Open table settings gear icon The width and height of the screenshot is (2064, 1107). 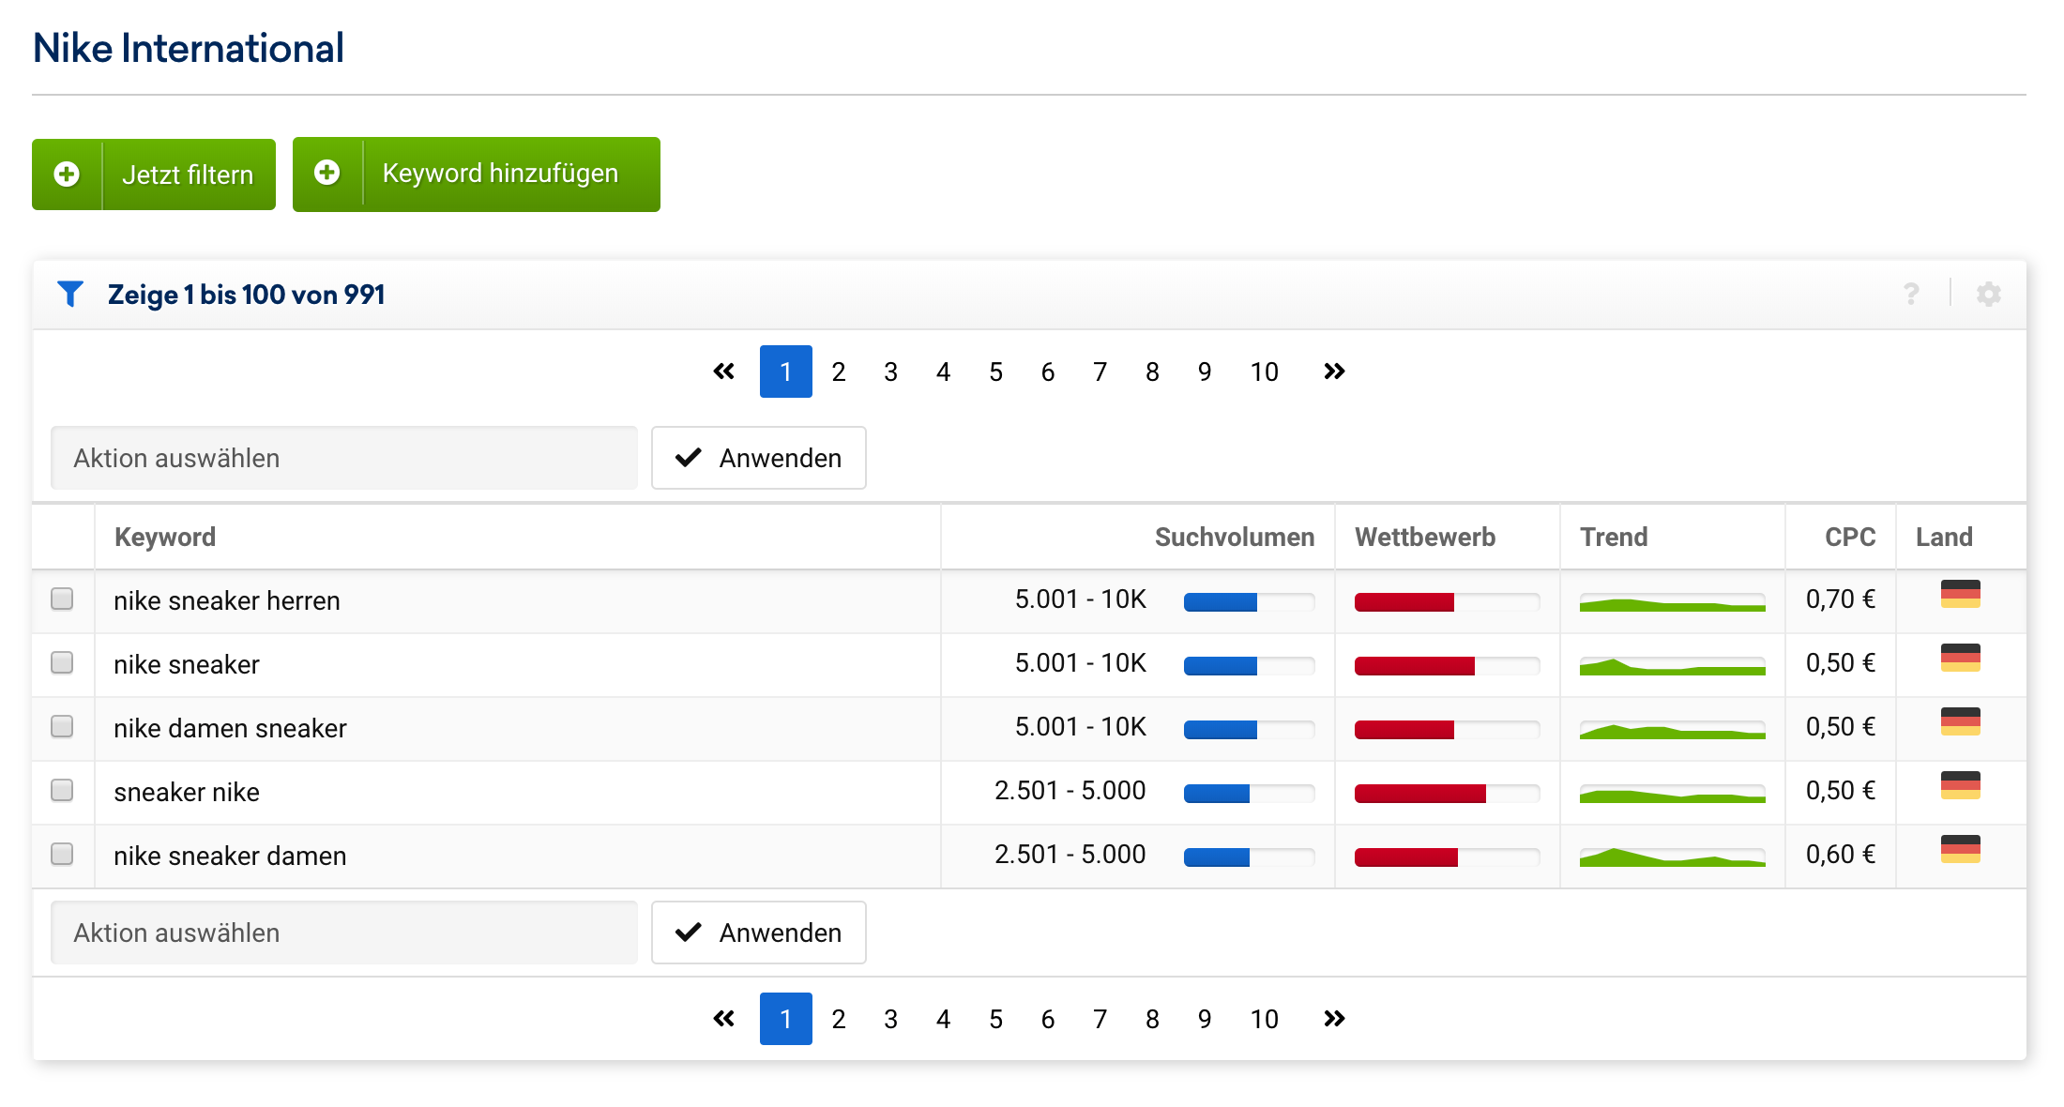1988,295
